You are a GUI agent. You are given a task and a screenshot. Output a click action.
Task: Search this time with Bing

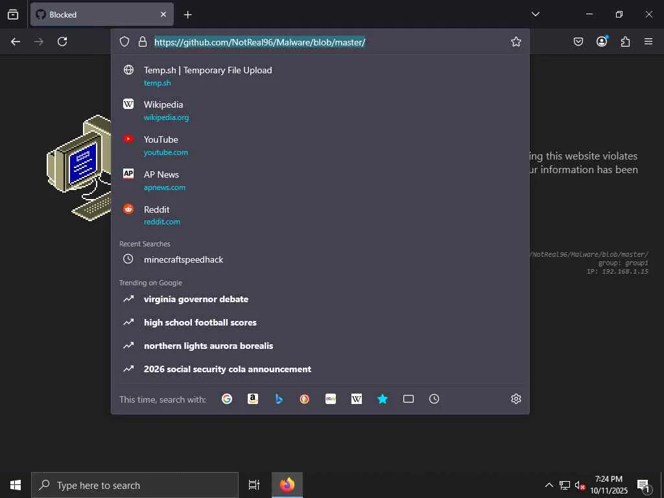[x=279, y=399]
